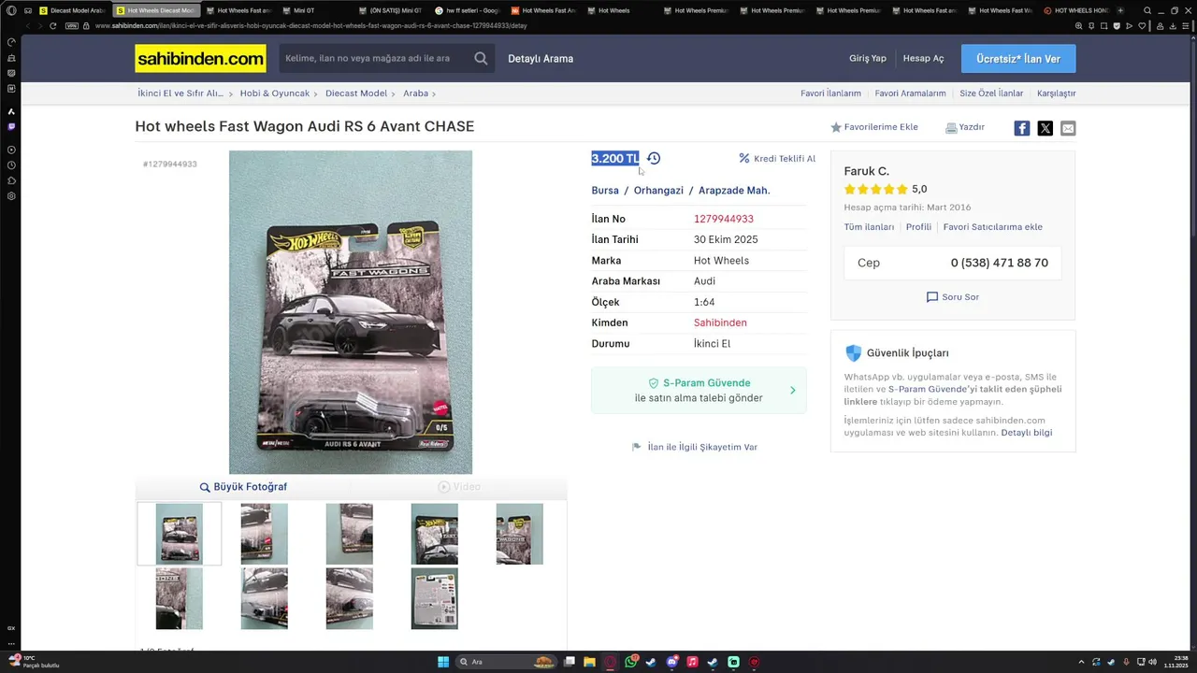
Task: Open Windows Start menu
Action: (x=443, y=662)
